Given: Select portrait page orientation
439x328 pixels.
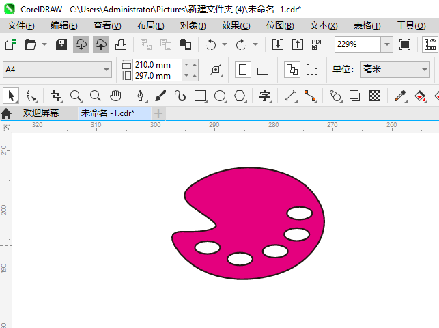Looking at the screenshot, I should pos(242,70).
